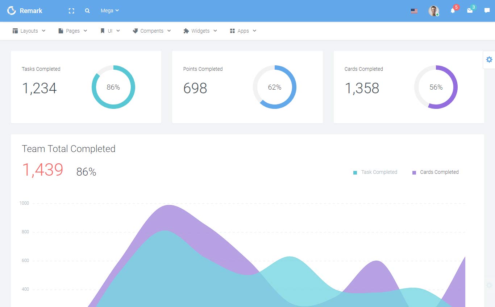Click the Points Completed value 698

195,88
